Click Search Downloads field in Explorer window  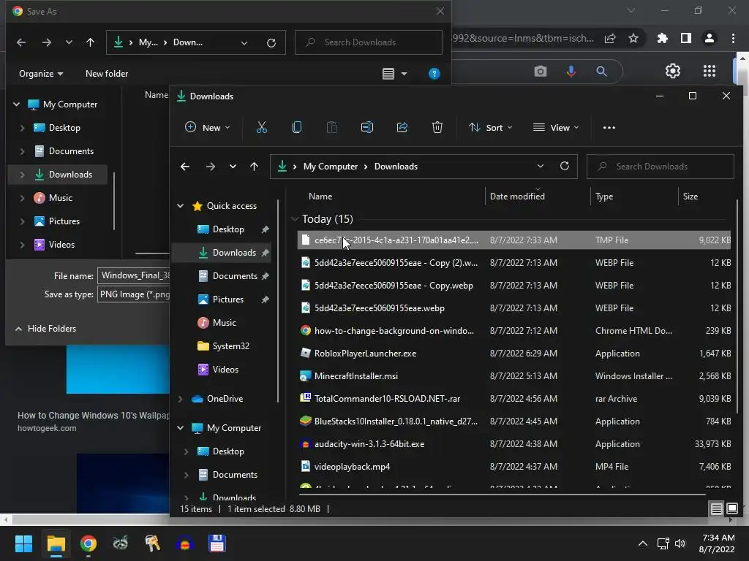[x=660, y=167]
